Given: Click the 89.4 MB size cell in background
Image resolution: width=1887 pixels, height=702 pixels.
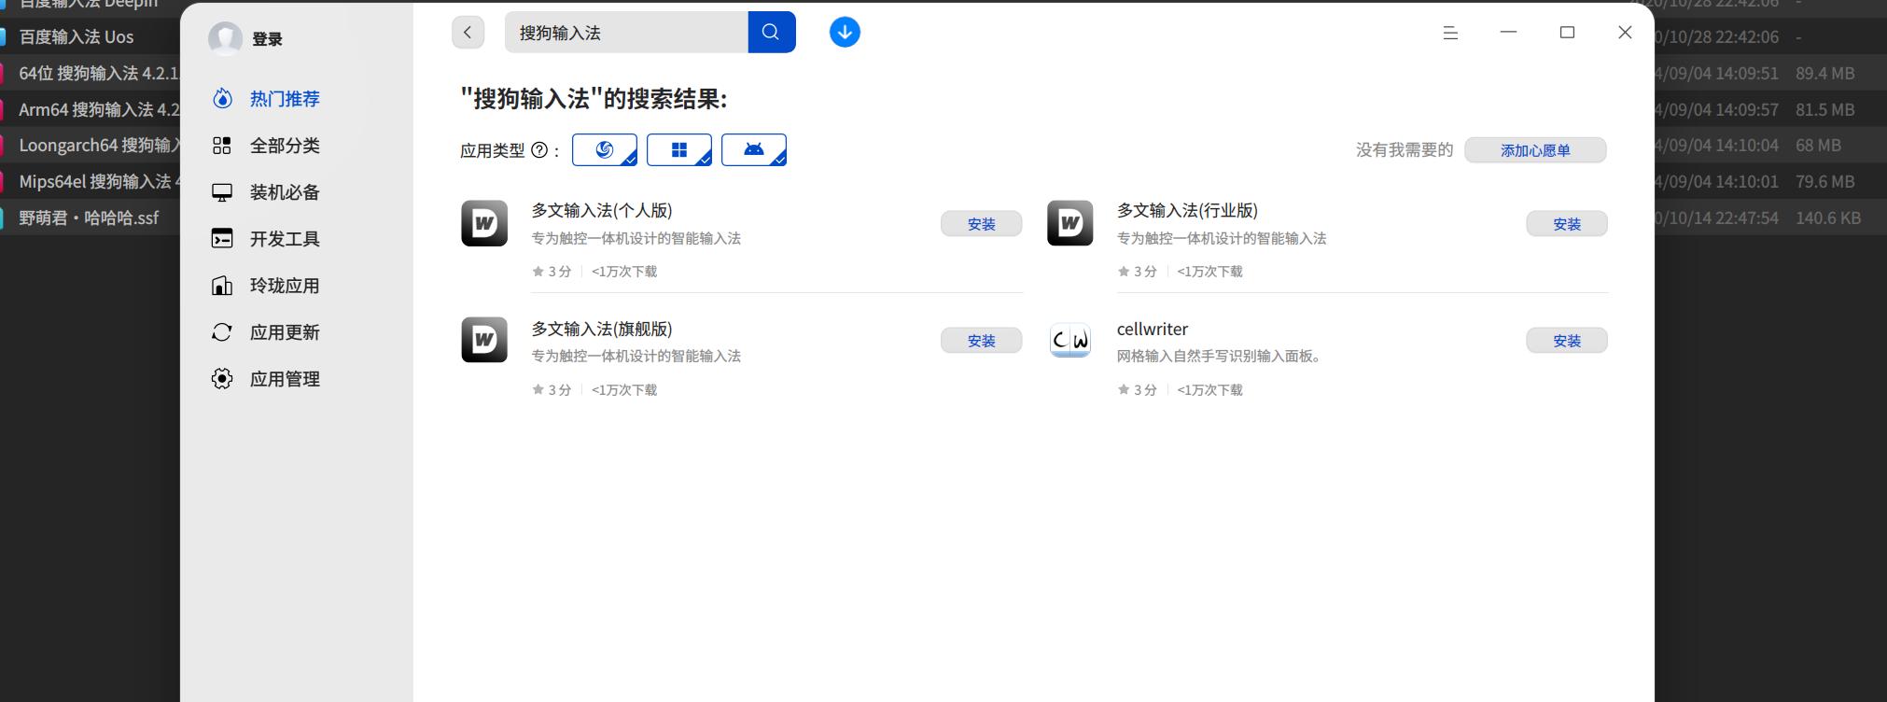Looking at the screenshot, I should [1824, 73].
